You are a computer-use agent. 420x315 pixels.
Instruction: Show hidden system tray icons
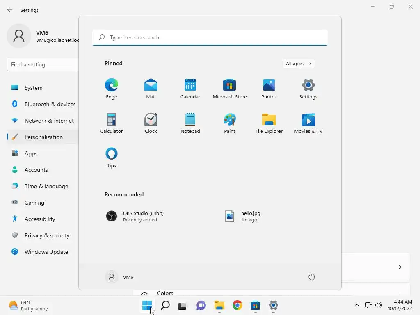(357, 305)
